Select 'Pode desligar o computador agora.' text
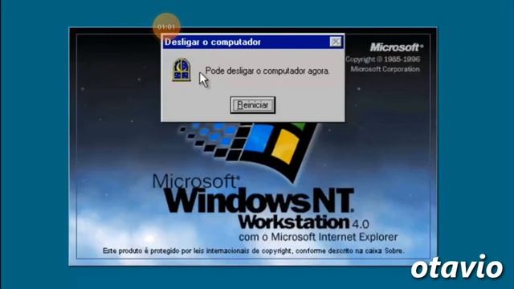Image resolution: width=514 pixels, height=289 pixels. click(267, 71)
